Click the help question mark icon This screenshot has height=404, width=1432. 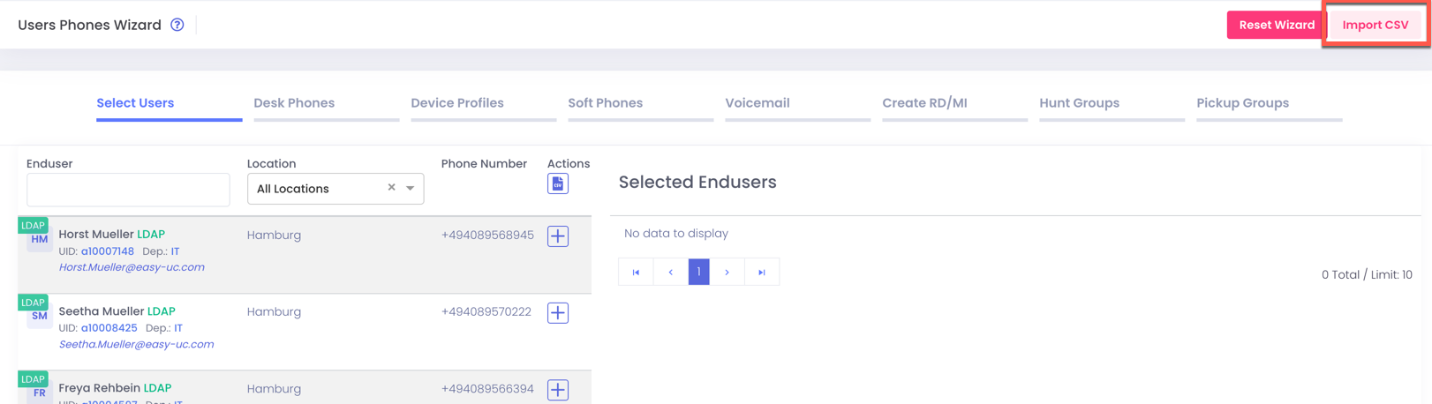(x=177, y=25)
